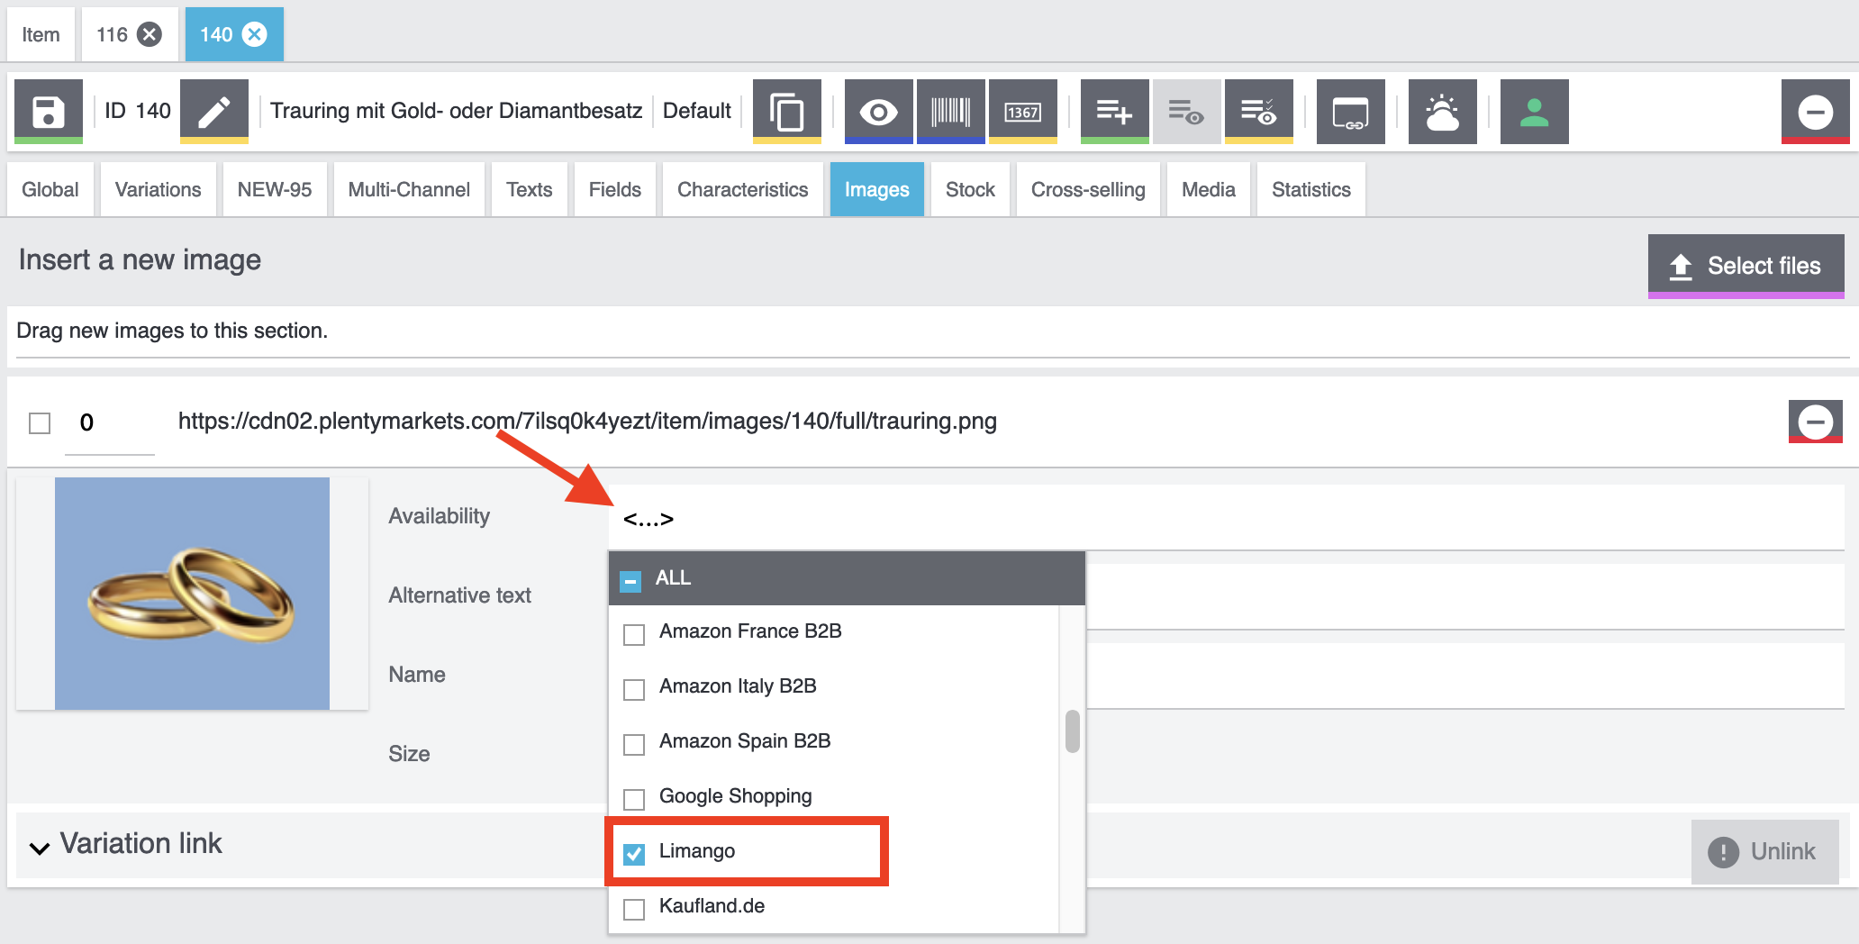Click the barcode icon in toolbar
The image size is (1859, 944).
pos(950,112)
